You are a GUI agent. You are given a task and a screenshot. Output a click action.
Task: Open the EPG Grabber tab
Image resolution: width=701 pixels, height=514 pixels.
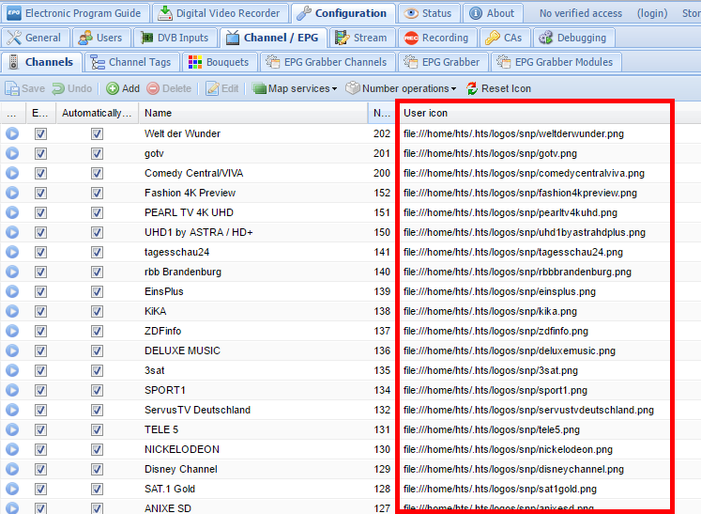click(443, 62)
